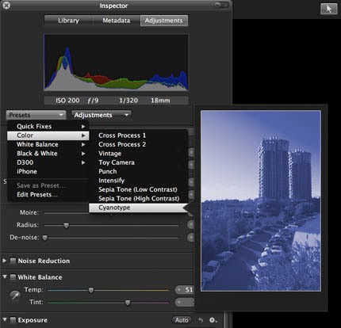Open the White Balance presets submenu
This screenshot has height=328, width=341.
tap(48, 144)
